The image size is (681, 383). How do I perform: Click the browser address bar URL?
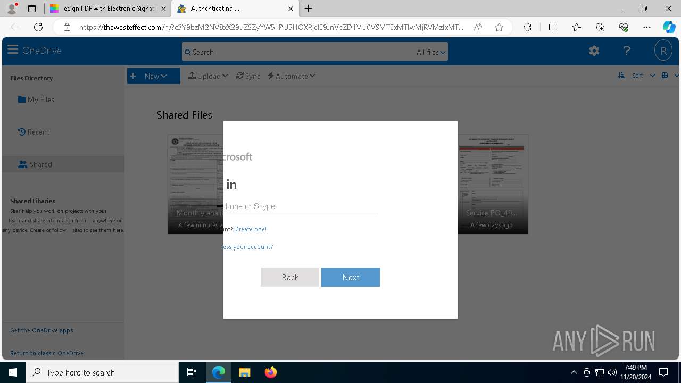tap(271, 27)
